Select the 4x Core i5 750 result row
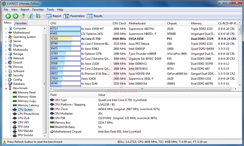This screenshot has width=244, height=146. pos(144,39)
